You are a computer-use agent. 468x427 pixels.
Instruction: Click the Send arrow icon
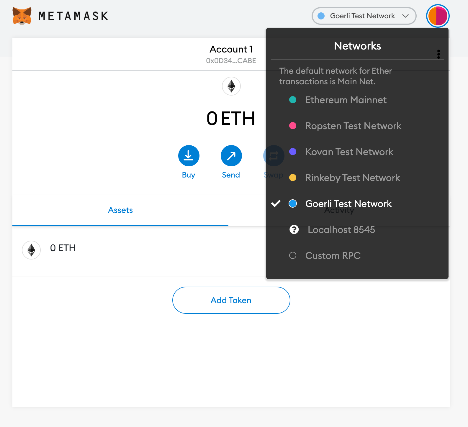231,156
